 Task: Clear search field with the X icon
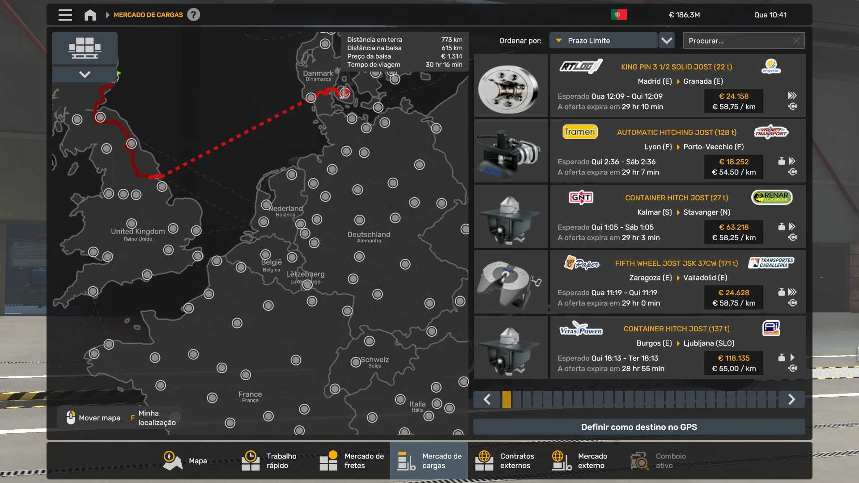click(796, 41)
